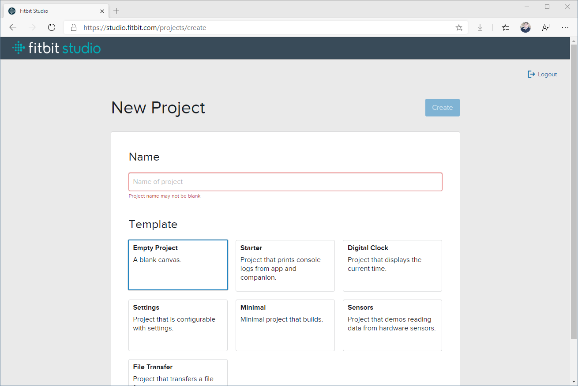Choose the Sensors template
The image size is (578, 386).
pos(392,325)
